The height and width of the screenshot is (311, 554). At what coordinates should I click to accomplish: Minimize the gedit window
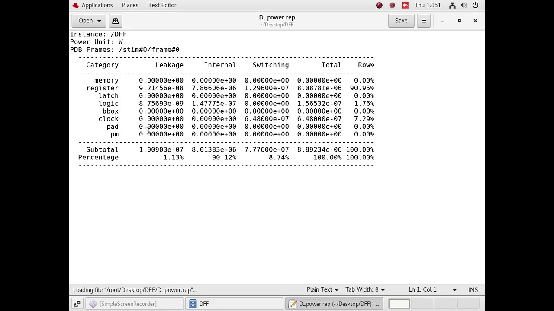click(x=443, y=21)
